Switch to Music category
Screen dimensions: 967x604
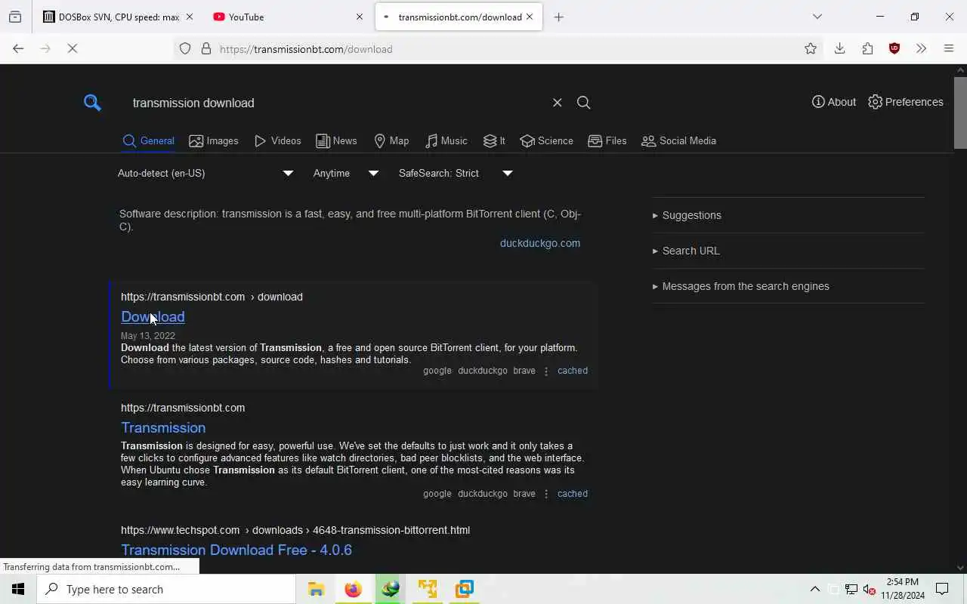coord(446,141)
